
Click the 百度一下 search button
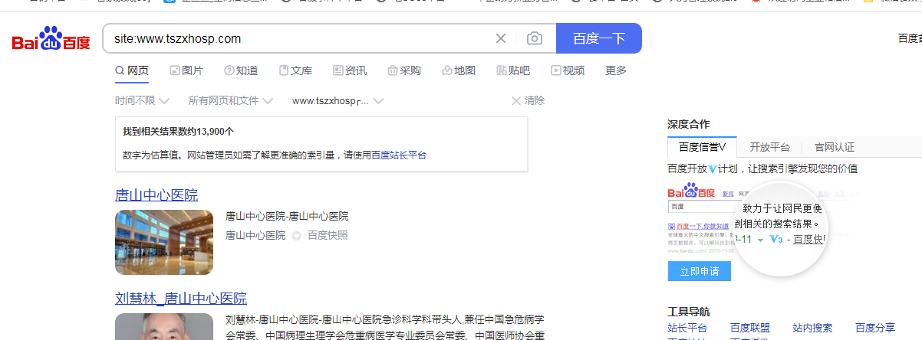coord(599,38)
